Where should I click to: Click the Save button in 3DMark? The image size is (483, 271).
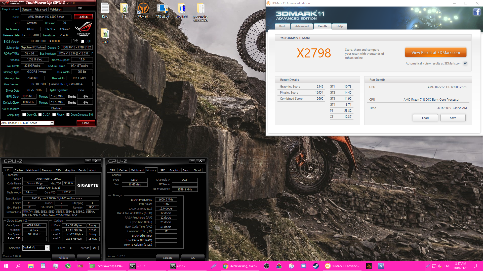453,118
